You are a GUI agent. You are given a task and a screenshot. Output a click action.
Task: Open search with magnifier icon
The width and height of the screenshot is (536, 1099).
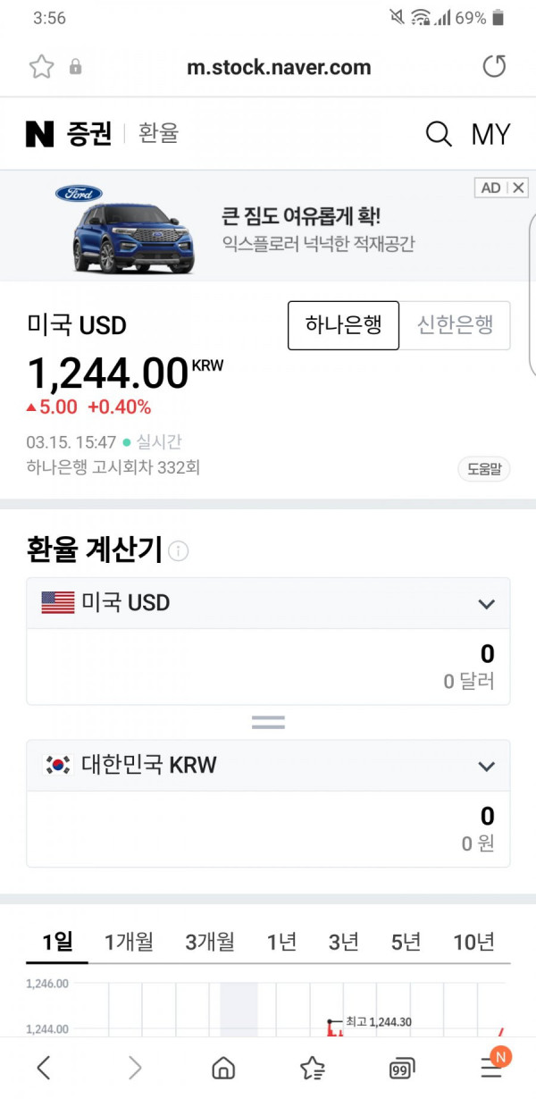pyautogui.click(x=439, y=134)
